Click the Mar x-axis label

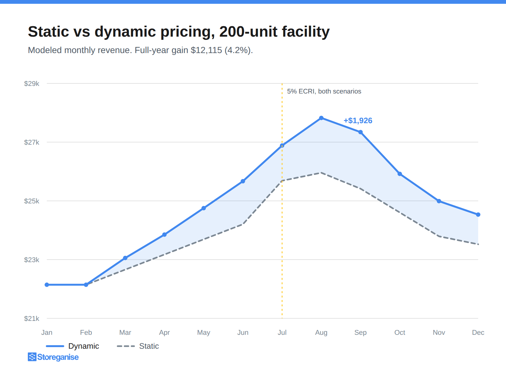point(125,333)
